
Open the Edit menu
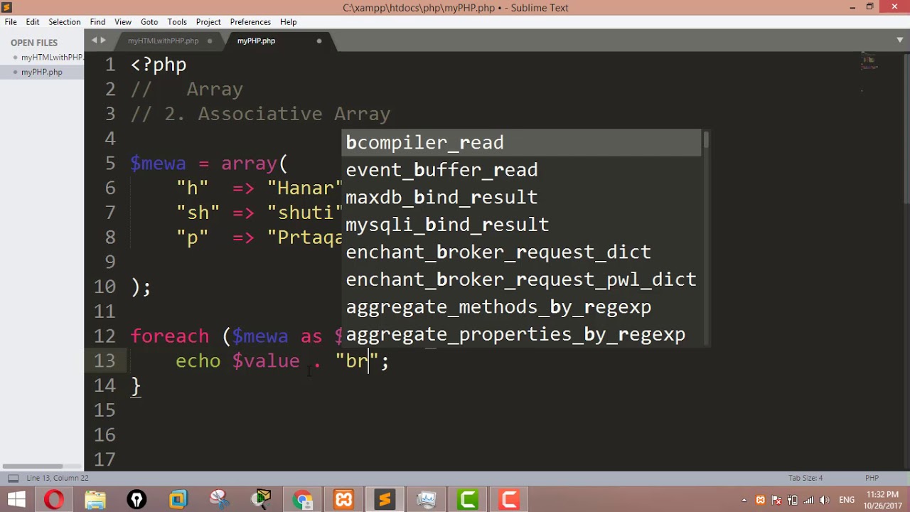click(x=33, y=22)
